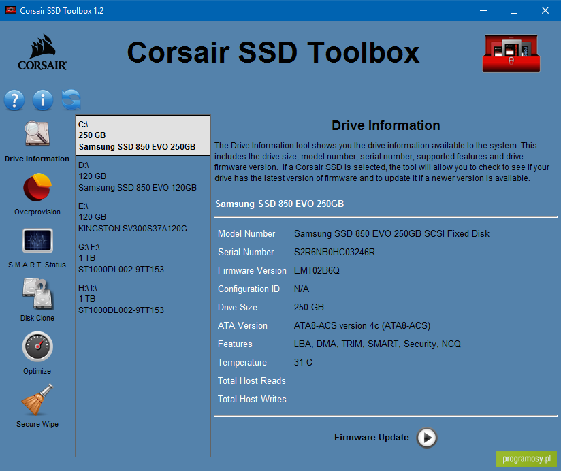The width and height of the screenshot is (561, 471).
Task: Click firmware version value EMT02B6Q
Action: (x=317, y=270)
